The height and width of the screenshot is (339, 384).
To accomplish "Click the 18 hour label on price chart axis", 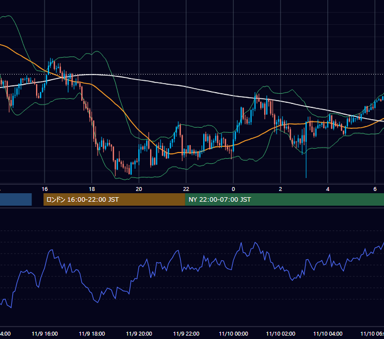I will click(x=92, y=189).
